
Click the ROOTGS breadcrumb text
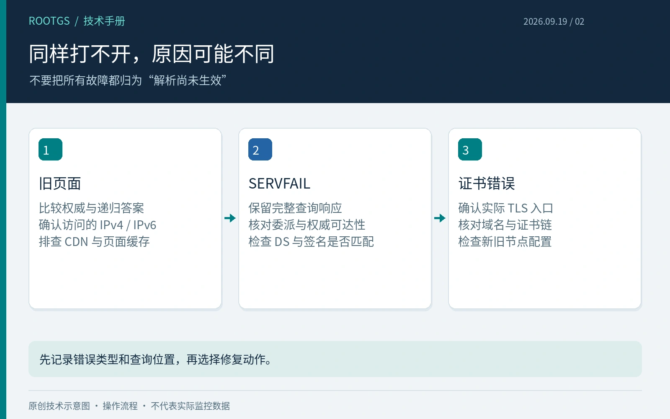(49, 21)
